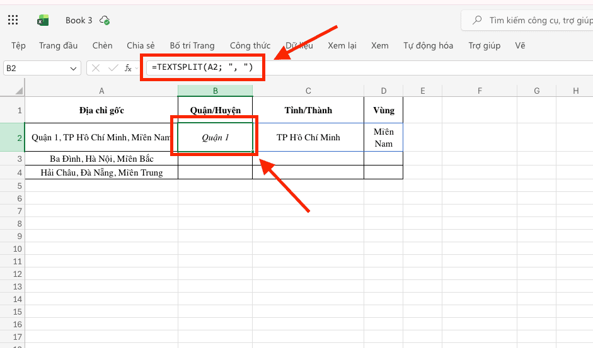Select the italic 'Quận 1' cell

point(215,138)
